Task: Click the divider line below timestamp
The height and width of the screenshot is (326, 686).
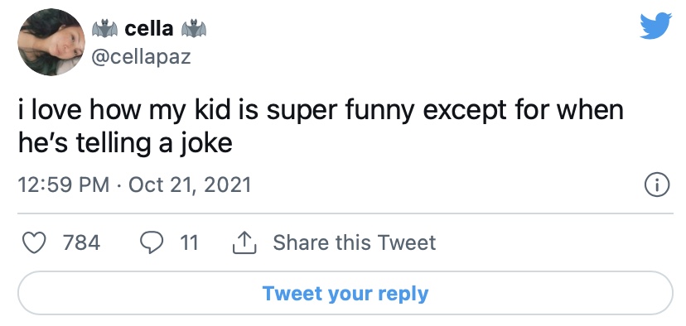Action: click(x=345, y=213)
